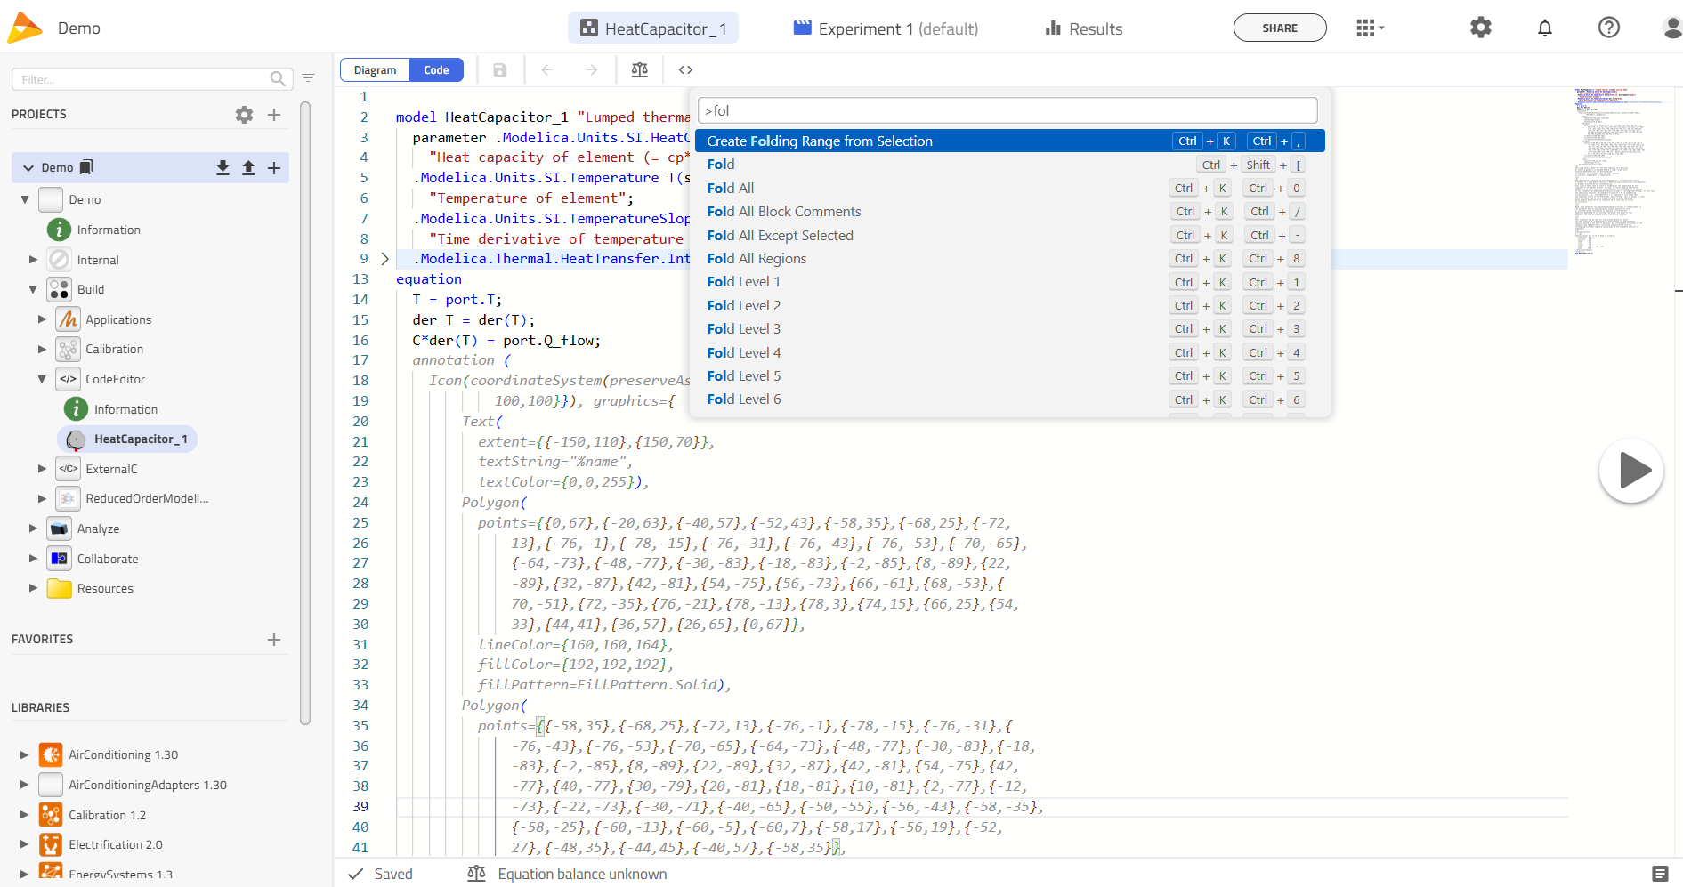Viewport: 1683px width, 887px height.
Task: Open the notifications bell icon
Action: [1545, 28]
